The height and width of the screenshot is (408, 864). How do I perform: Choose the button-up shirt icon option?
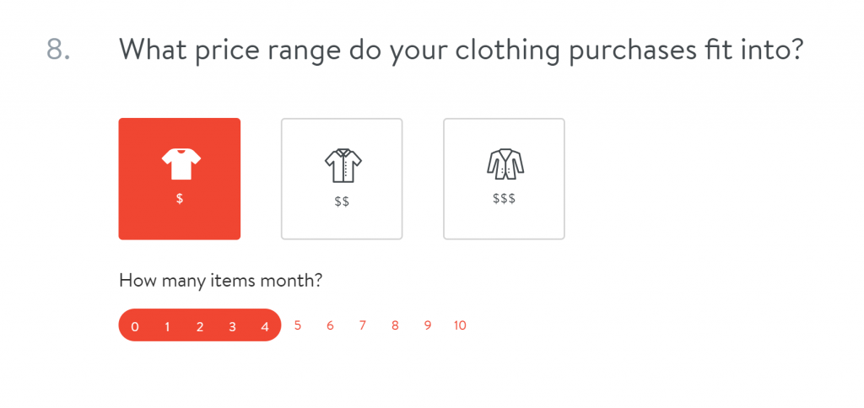click(343, 165)
